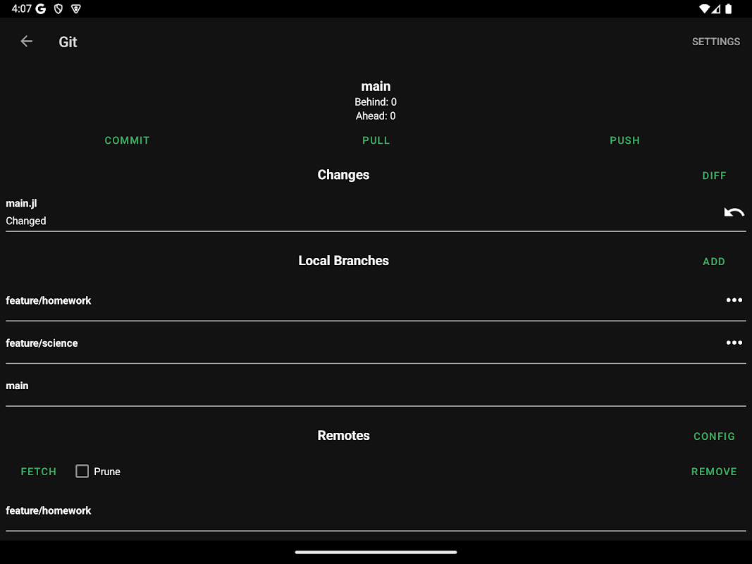This screenshot has height=564, width=752.
Task: PUSH commits to remote
Action: pos(624,140)
